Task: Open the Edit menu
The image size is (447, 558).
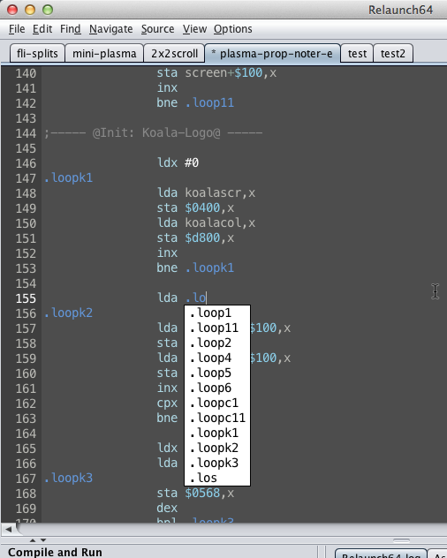Action: click(42, 29)
